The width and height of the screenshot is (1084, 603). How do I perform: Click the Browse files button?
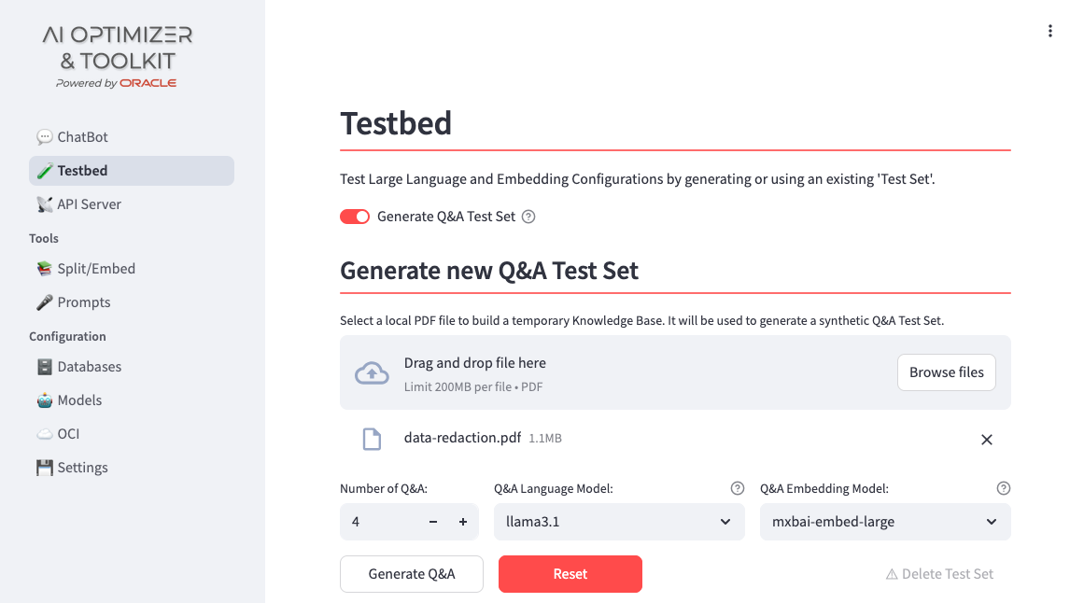[947, 372]
